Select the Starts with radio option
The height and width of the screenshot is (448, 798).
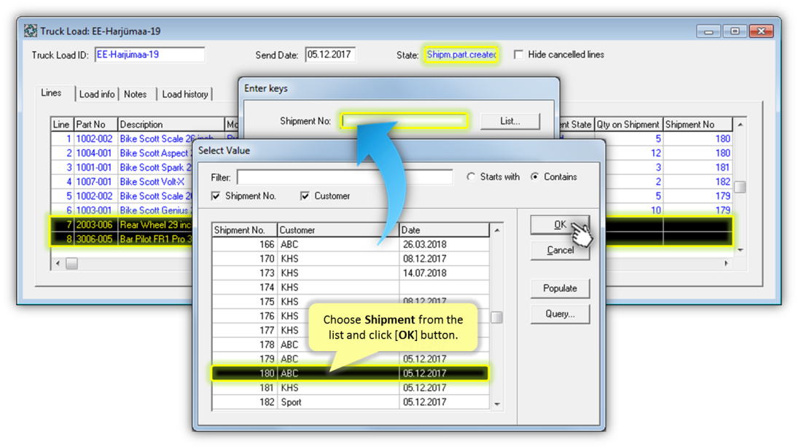[472, 176]
